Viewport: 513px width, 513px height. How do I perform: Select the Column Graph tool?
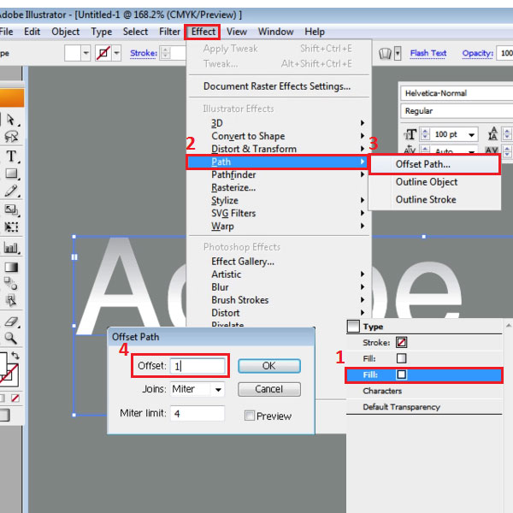pyautogui.click(x=11, y=248)
